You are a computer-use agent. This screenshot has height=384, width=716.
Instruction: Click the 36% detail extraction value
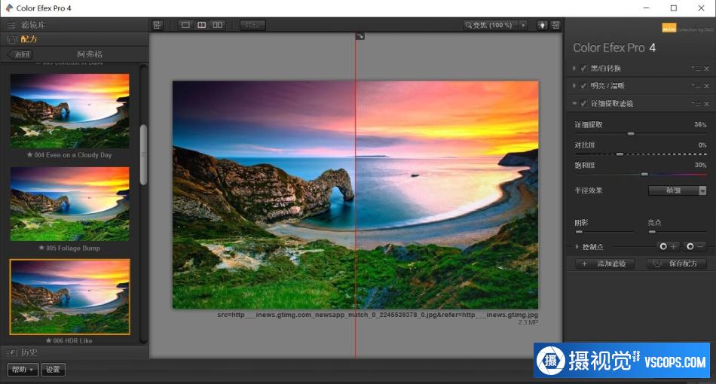point(700,124)
